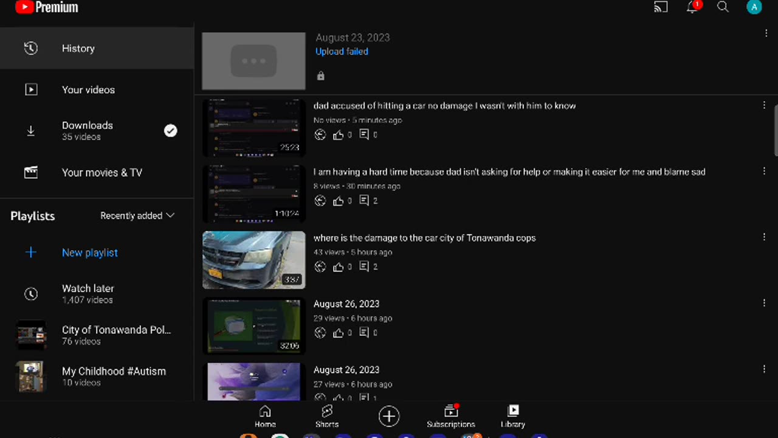This screenshot has width=778, height=438.
Task: Click the plus icon beside New playlist
Action: pyautogui.click(x=31, y=252)
